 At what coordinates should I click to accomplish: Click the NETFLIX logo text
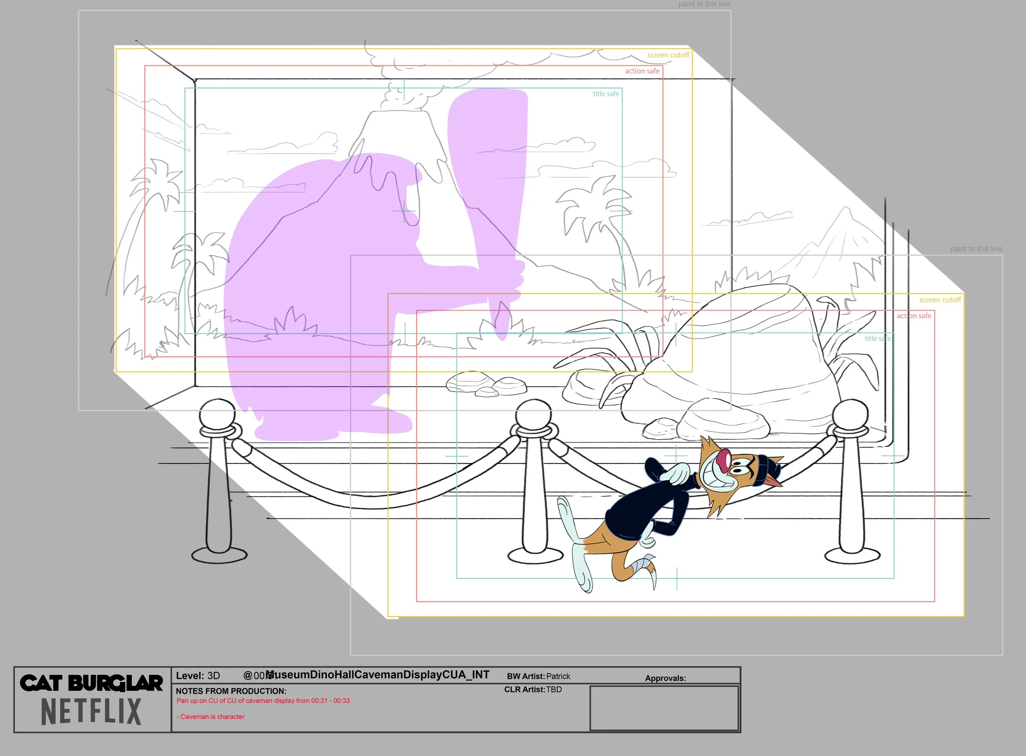[92, 712]
